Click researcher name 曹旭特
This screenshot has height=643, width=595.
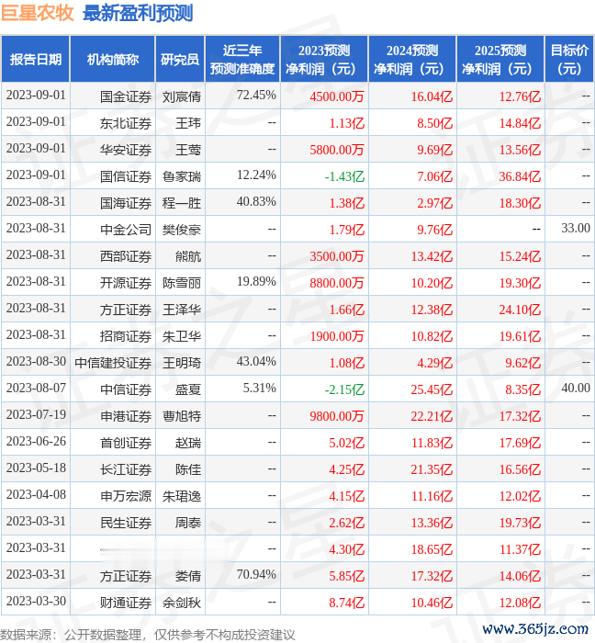(182, 417)
